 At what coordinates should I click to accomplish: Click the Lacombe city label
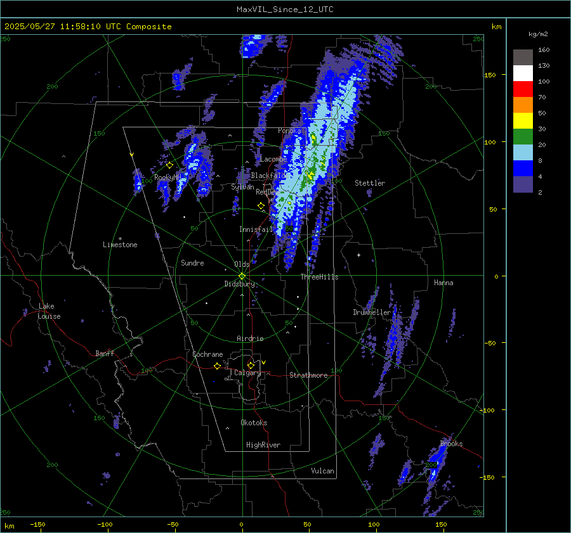point(273,159)
